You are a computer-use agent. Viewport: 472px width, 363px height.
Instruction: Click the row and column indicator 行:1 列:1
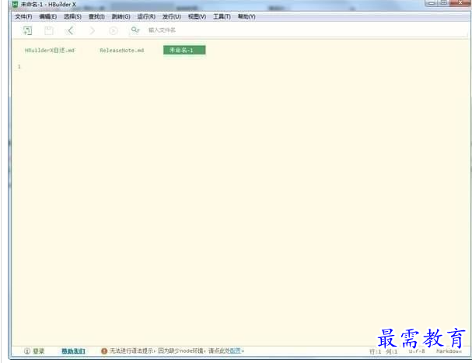click(383, 351)
